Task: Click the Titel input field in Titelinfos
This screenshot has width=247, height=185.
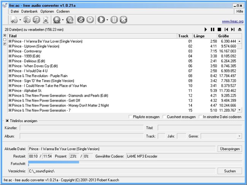Action: (x=200, y=128)
